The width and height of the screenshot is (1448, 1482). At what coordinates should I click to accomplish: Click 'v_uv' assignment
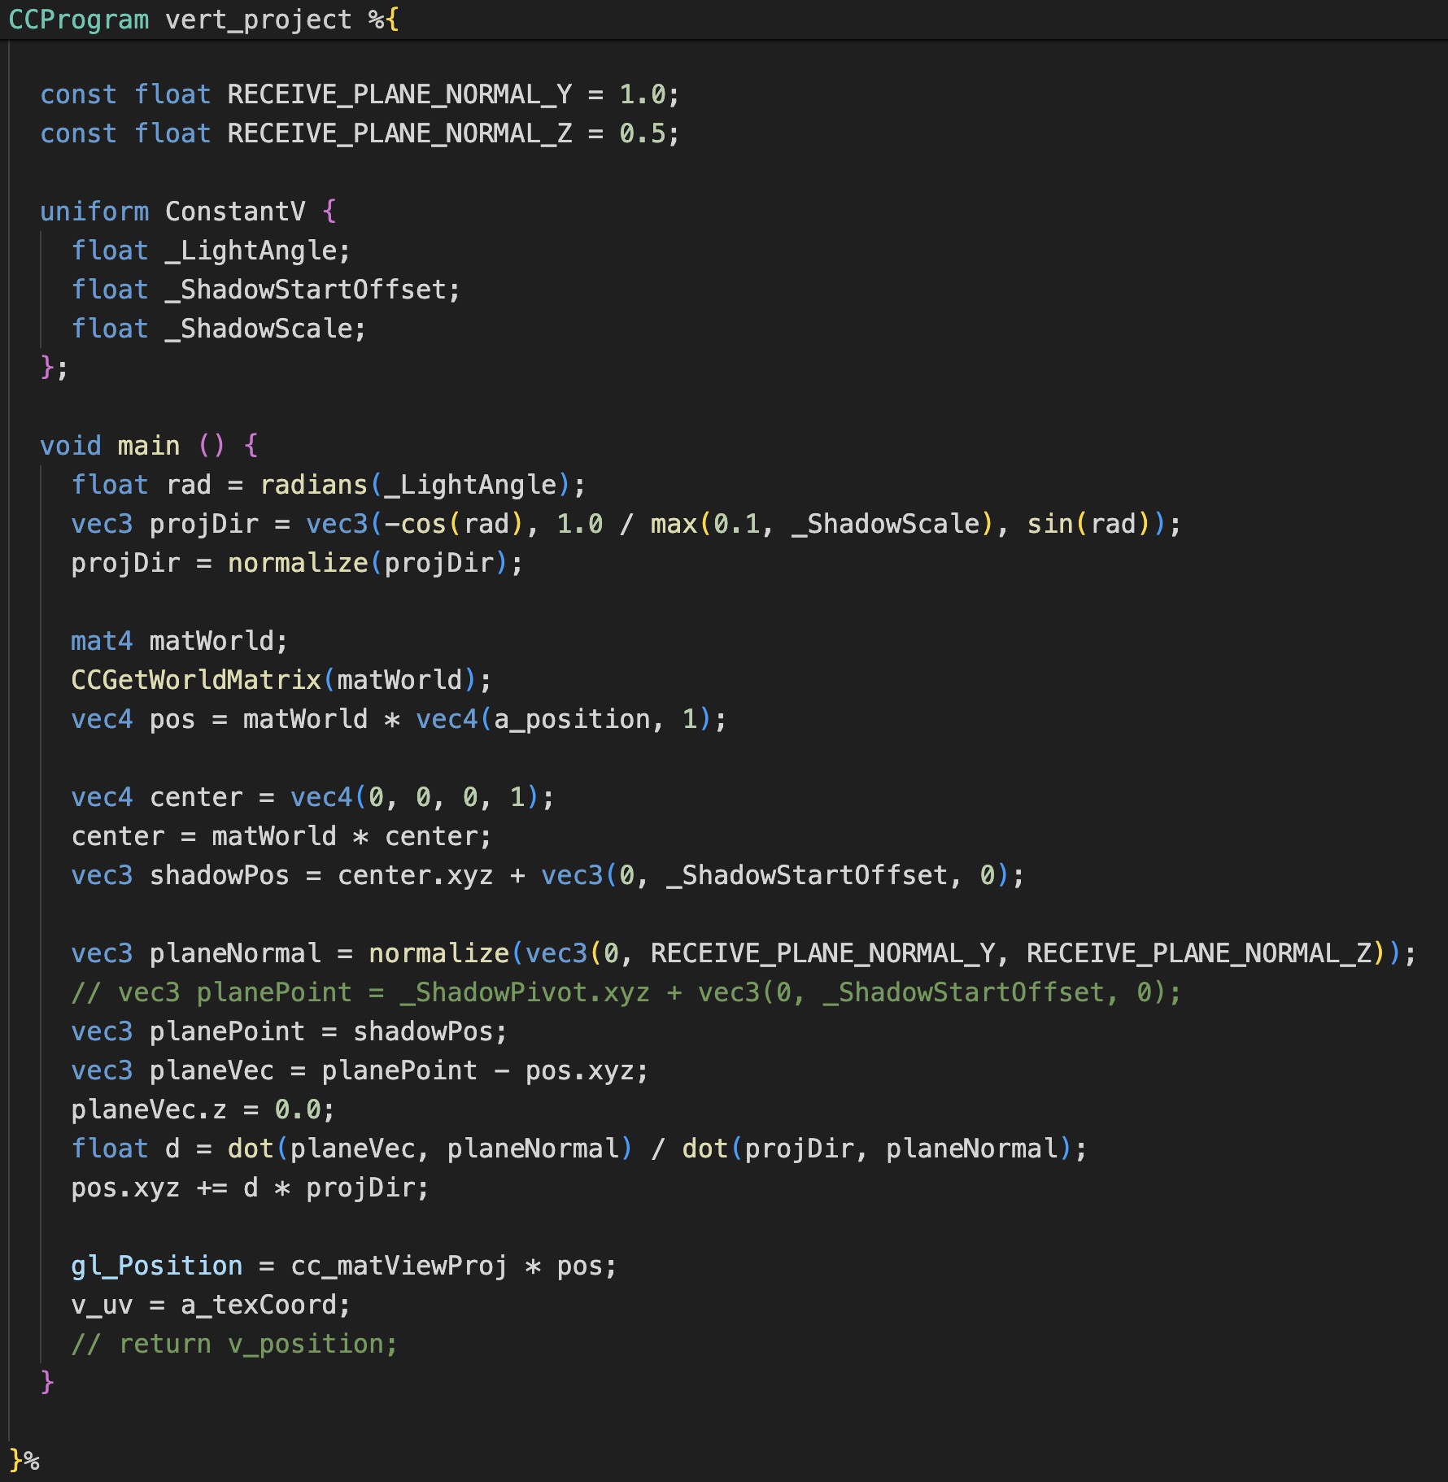[x=102, y=1305]
